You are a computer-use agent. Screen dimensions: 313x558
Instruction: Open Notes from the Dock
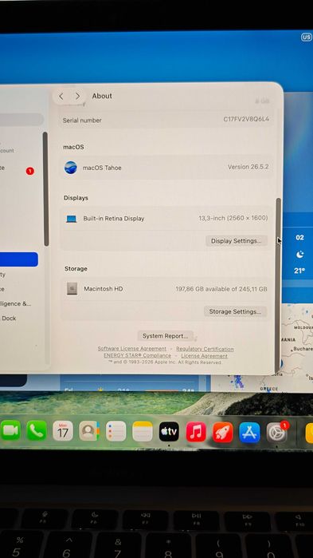click(143, 431)
